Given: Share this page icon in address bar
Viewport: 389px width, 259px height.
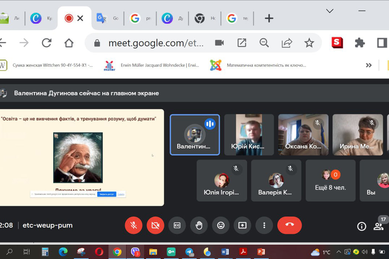Looking at the screenshot, I should click(287, 43).
